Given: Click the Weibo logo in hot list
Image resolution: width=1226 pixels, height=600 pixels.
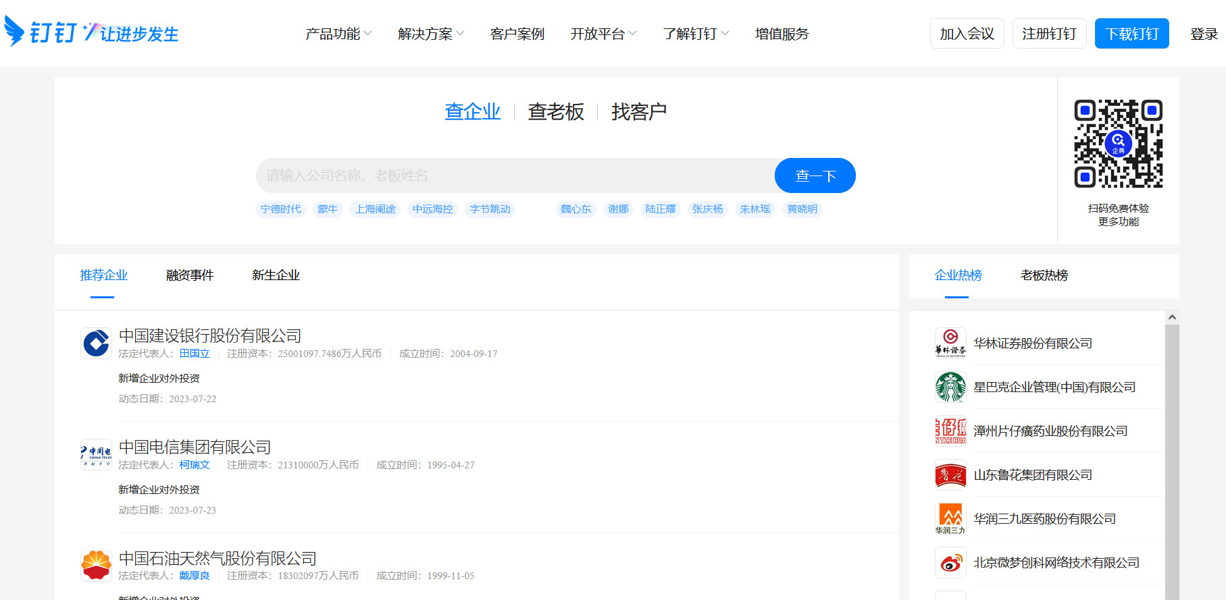Looking at the screenshot, I should tap(950, 562).
